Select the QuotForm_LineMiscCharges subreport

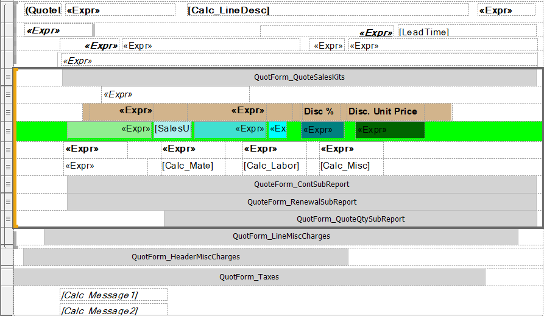pyautogui.click(x=281, y=236)
